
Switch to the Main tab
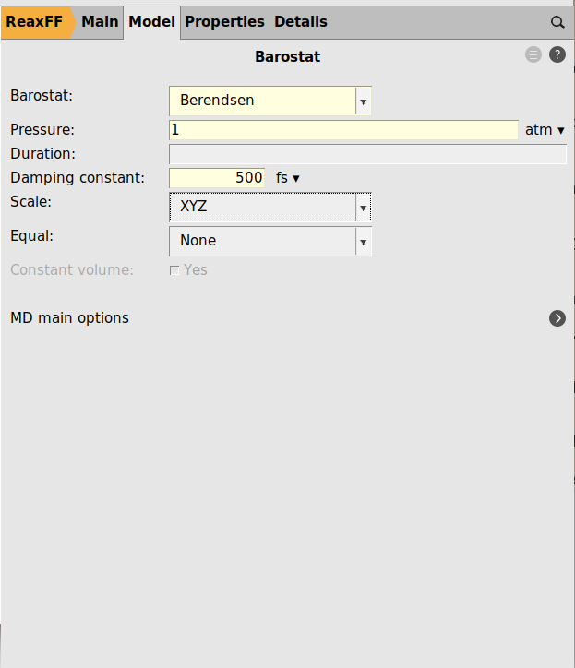click(x=100, y=22)
